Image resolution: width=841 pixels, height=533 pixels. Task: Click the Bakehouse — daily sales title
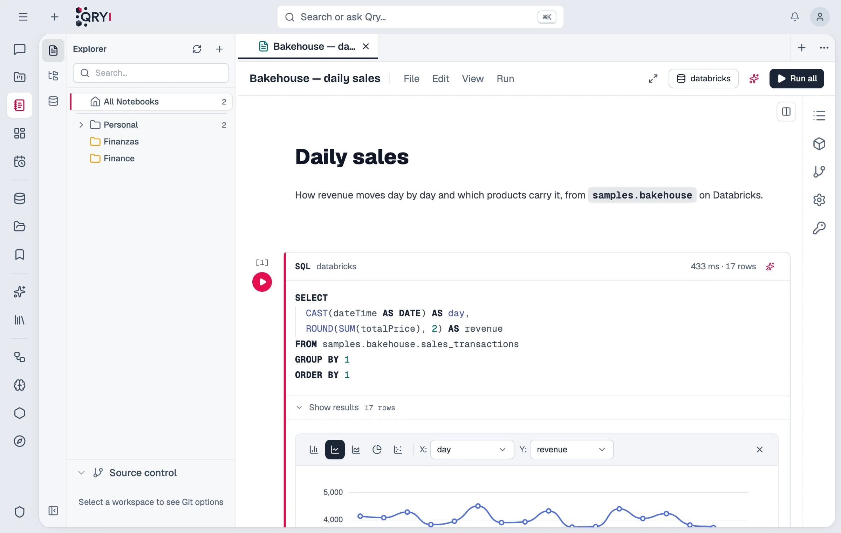(315, 79)
